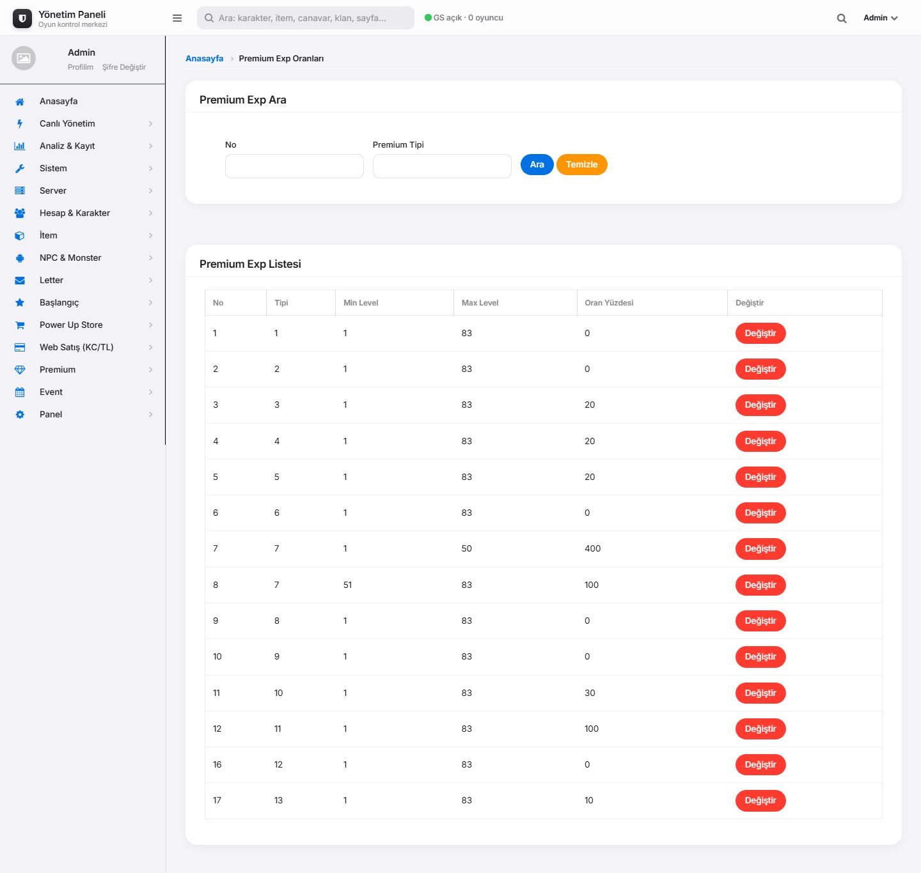The height and width of the screenshot is (873, 921).
Task: Click the blue Ara search button
Action: tap(537, 165)
